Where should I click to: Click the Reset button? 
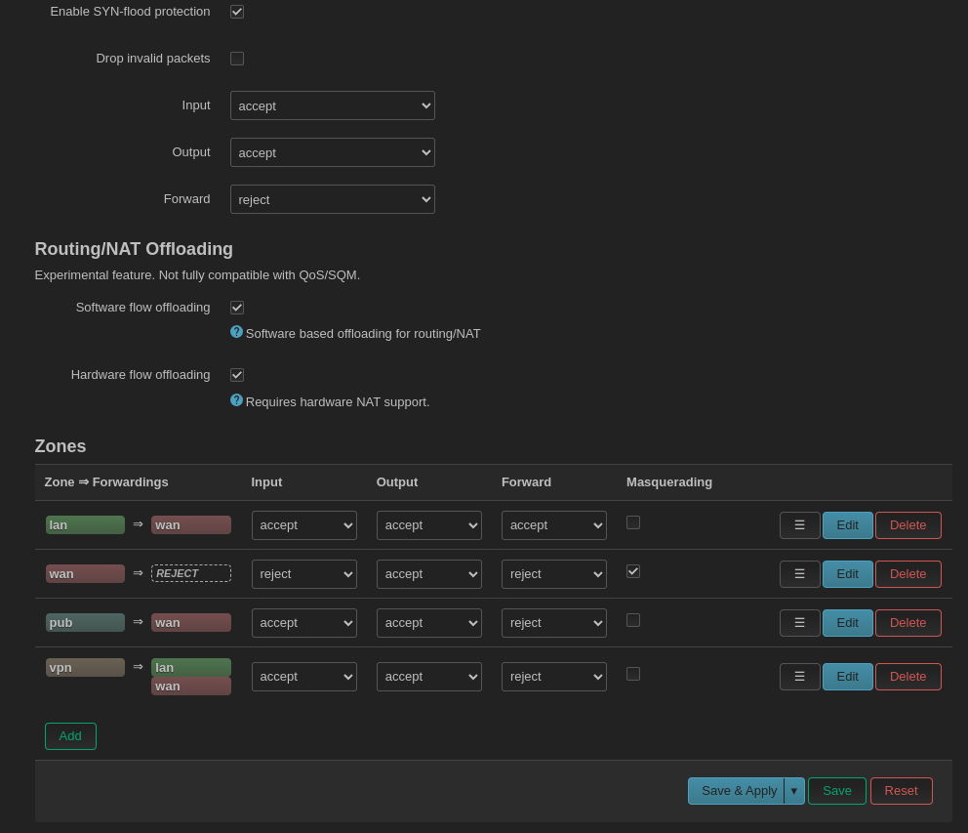click(901, 791)
